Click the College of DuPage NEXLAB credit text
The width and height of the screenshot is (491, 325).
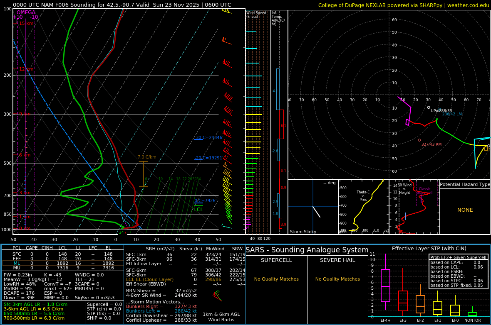(x=404, y=5)
